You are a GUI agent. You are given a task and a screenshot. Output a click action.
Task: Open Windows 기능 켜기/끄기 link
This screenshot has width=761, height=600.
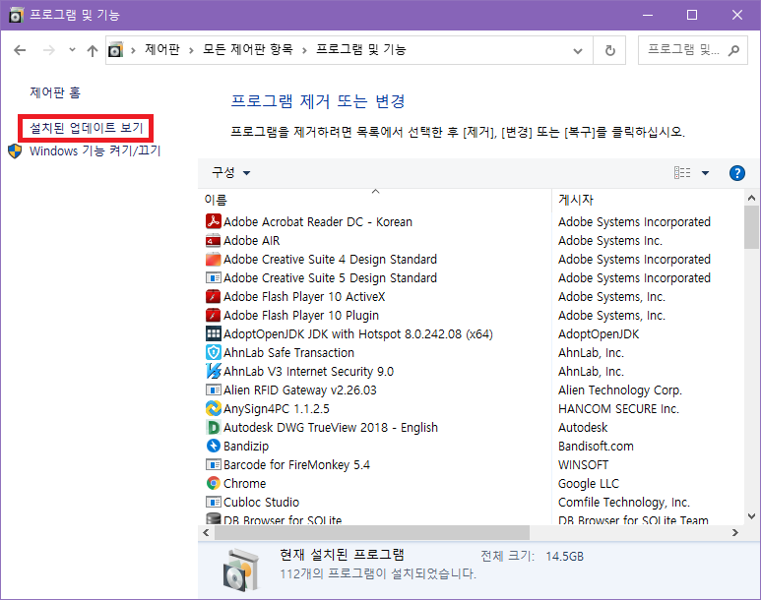(x=95, y=150)
